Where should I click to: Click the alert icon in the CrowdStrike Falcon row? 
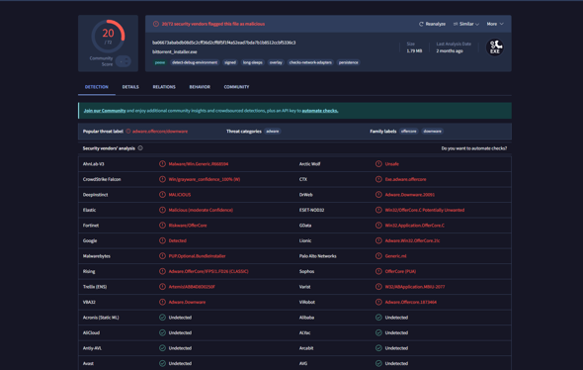162,179
